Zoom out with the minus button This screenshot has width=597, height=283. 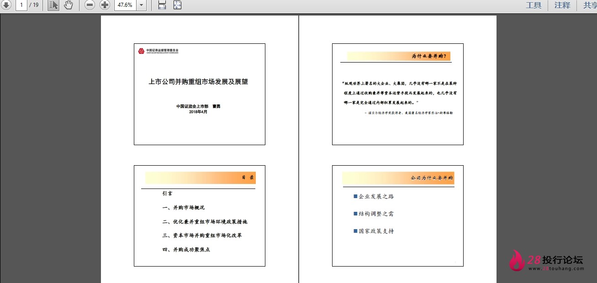[90, 5]
